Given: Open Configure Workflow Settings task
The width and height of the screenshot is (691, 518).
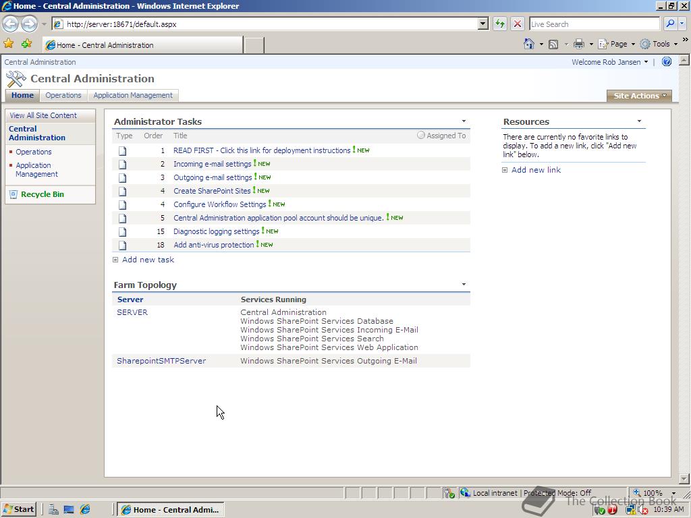Looking at the screenshot, I should (219, 204).
